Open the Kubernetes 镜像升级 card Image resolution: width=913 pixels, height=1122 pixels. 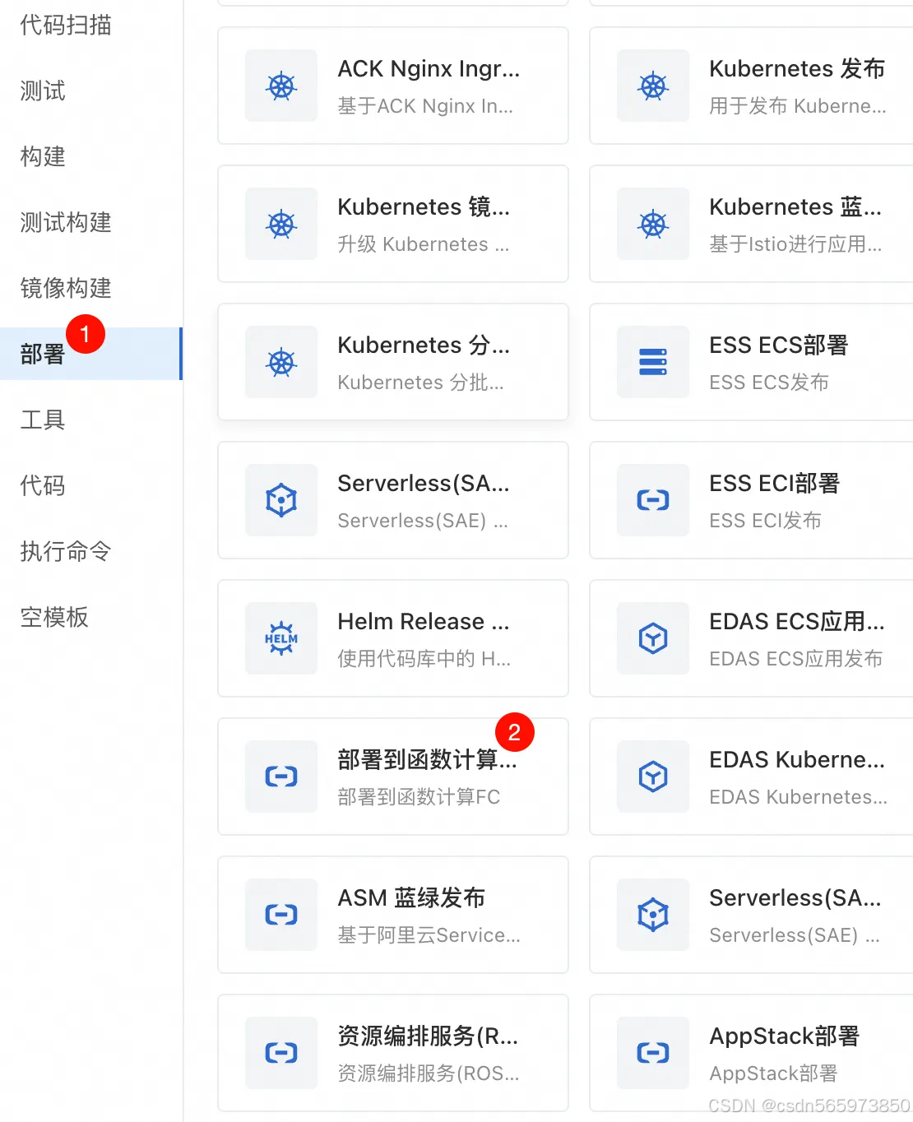392,224
